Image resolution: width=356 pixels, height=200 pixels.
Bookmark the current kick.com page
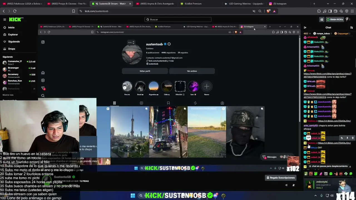73,11
